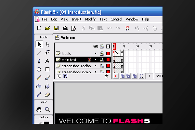This screenshot has height=130, width=195.
Task: Select the Hand view tool
Action: (x=39, y=110)
